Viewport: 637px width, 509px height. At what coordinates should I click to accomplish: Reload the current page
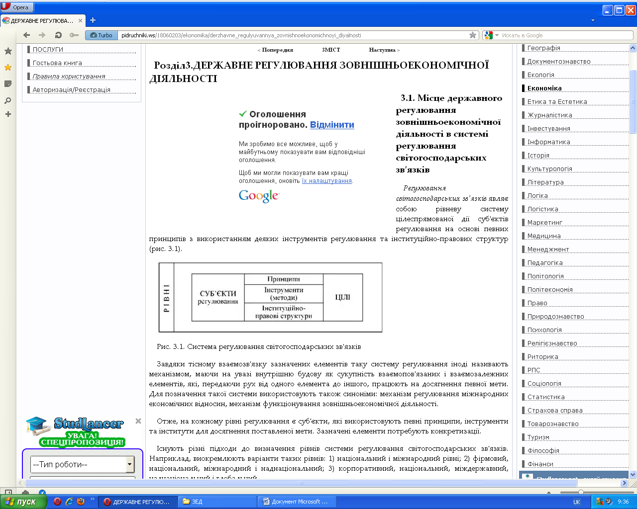(58, 35)
